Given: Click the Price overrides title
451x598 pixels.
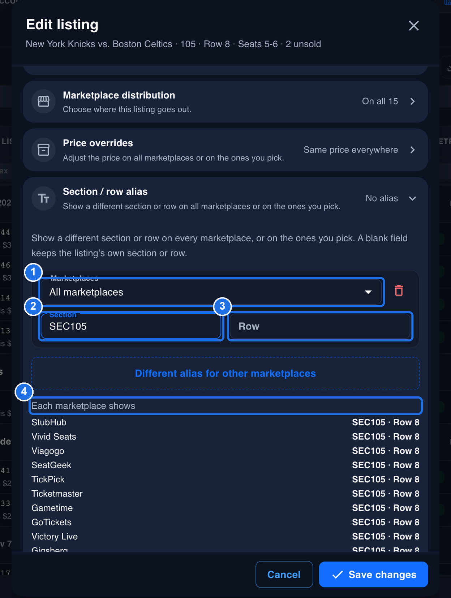Looking at the screenshot, I should (98, 143).
